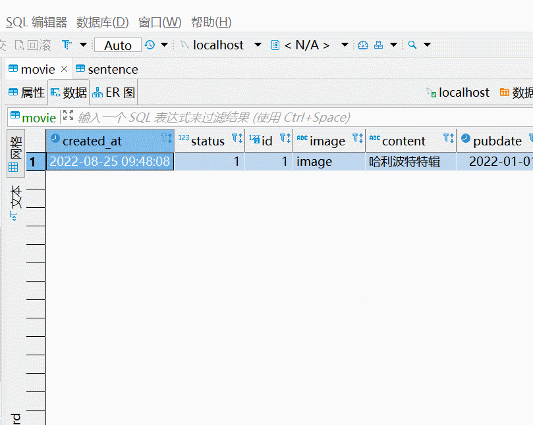Select the < N/A > active schema

point(301,45)
